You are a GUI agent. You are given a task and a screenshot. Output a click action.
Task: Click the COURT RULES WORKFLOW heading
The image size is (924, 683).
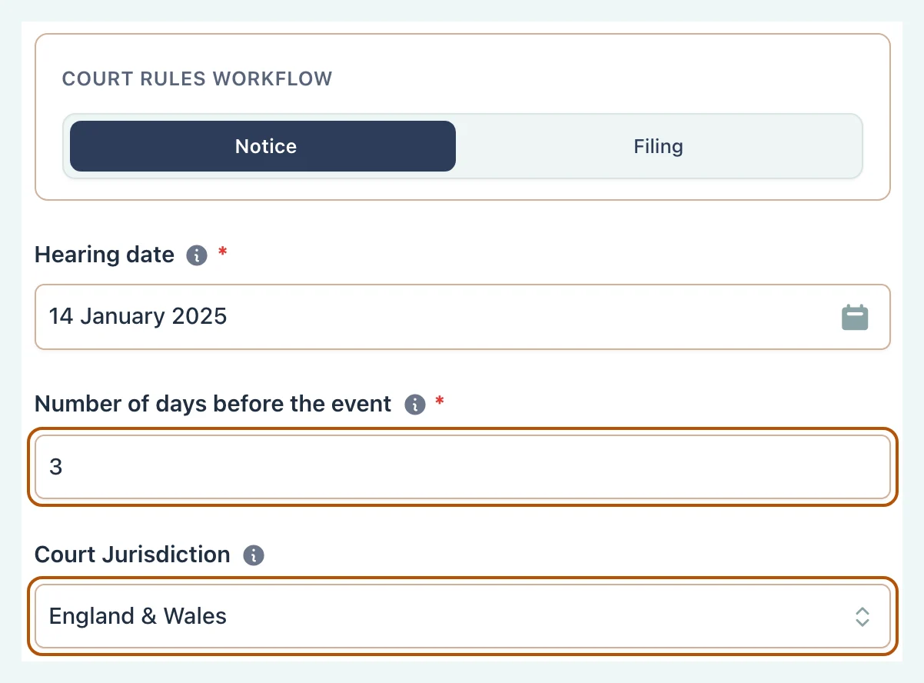[x=197, y=79]
